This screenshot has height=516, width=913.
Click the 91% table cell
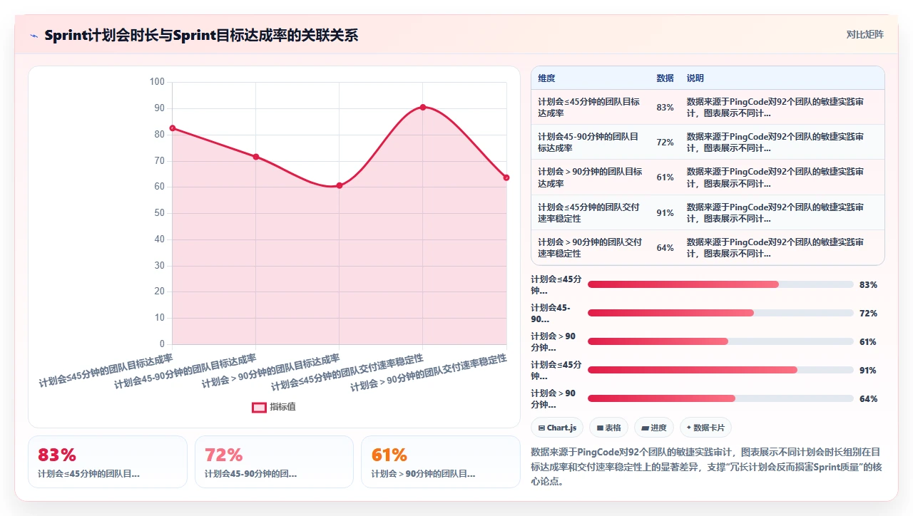[665, 212]
